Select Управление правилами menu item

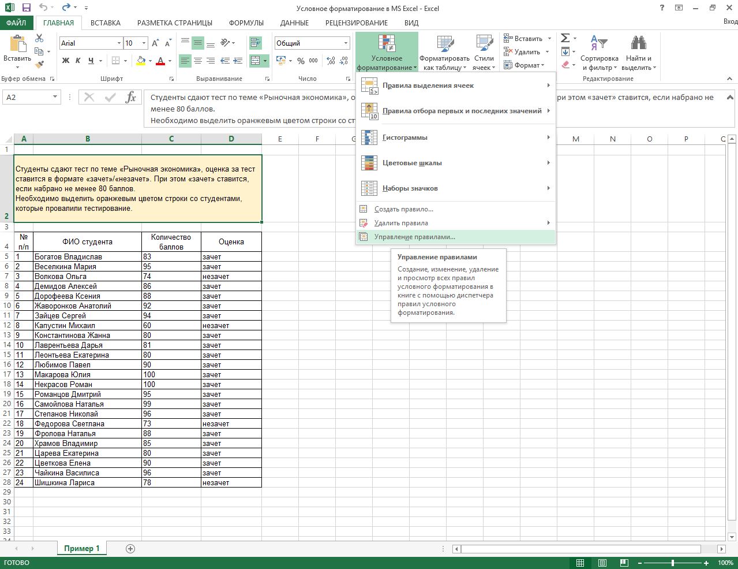pos(414,237)
